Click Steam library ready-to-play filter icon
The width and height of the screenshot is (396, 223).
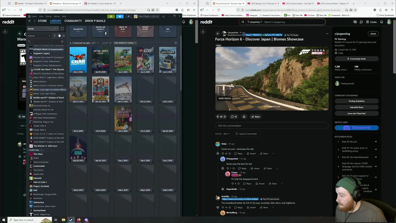pyautogui.click(x=63, y=36)
